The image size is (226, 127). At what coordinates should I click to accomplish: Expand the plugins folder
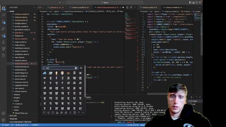(17, 98)
